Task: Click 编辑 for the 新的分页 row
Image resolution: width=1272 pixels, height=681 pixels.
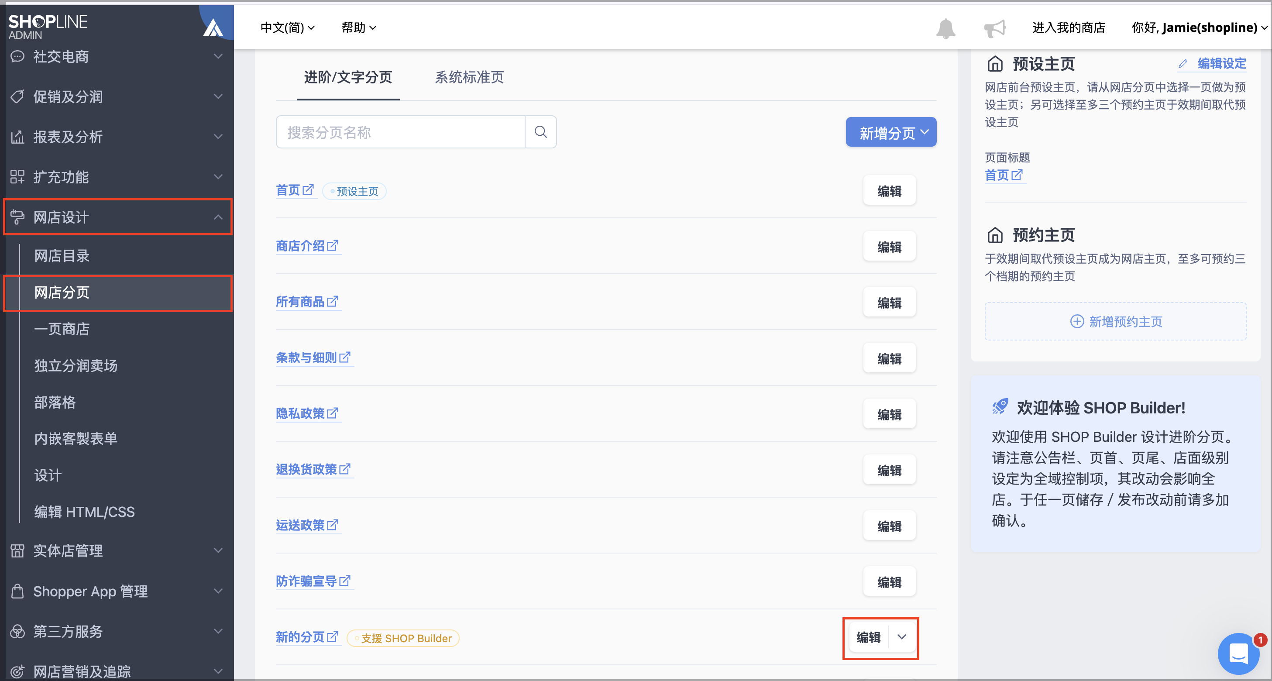Action: pos(869,637)
